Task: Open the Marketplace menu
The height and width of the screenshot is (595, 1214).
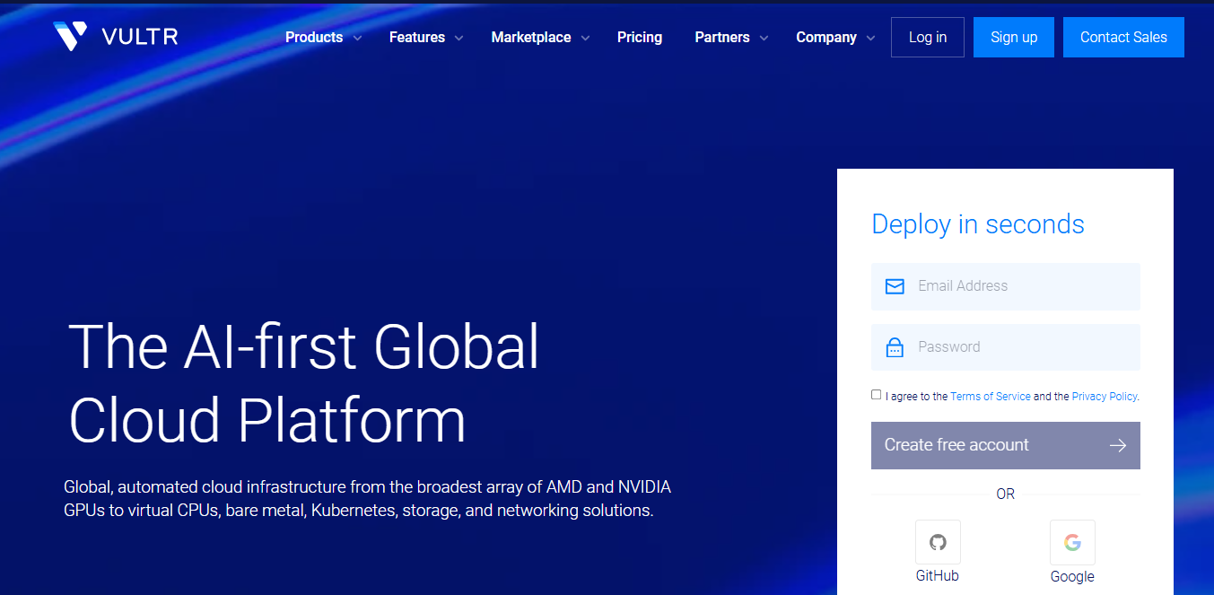Action: 531,38
